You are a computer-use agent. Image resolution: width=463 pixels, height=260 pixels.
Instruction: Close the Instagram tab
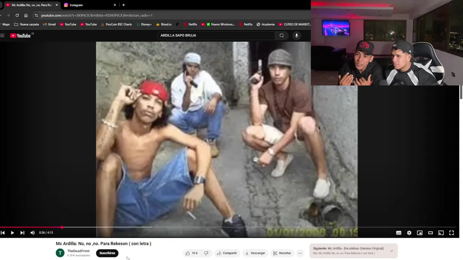tap(115, 5)
